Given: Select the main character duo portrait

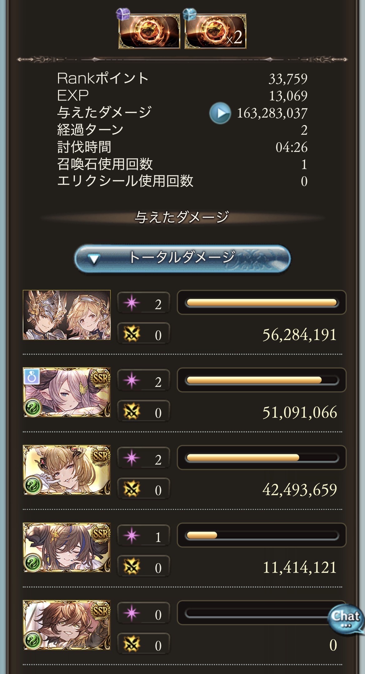Looking at the screenshot, I should [67, 315].
